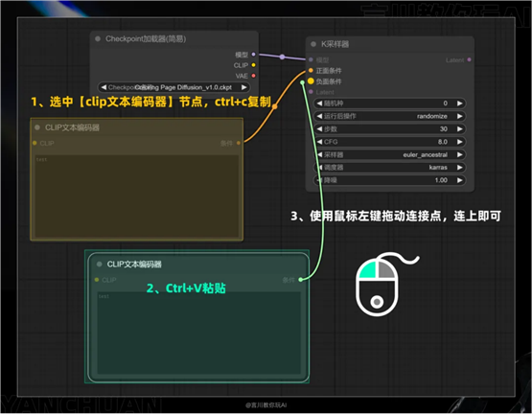Click the Checkpoint loader collapse dot
This screenshot has width=532, height=414.
(98, 38)
